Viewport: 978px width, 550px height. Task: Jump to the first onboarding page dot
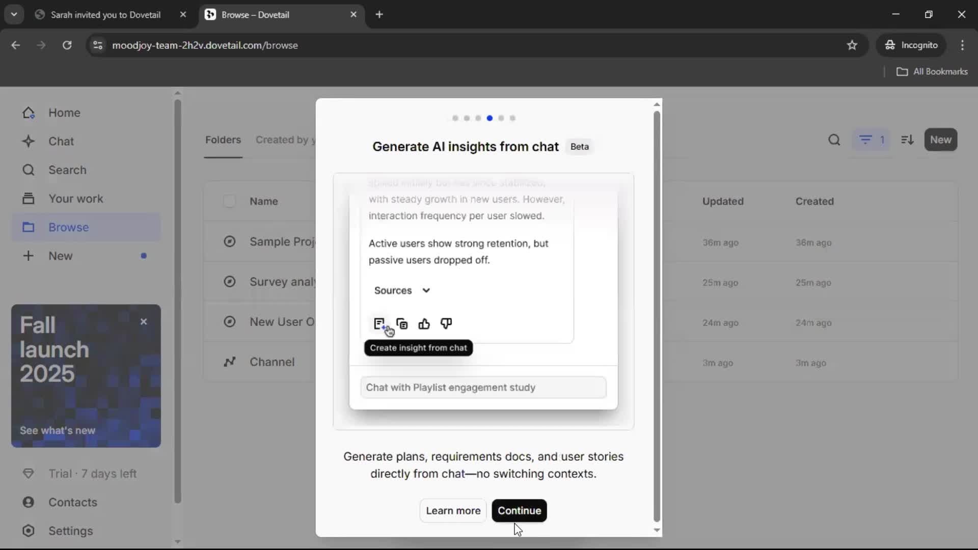455,118
